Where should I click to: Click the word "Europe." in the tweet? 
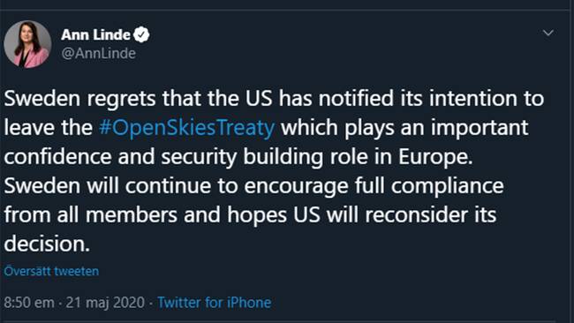[x=435, y=157]
